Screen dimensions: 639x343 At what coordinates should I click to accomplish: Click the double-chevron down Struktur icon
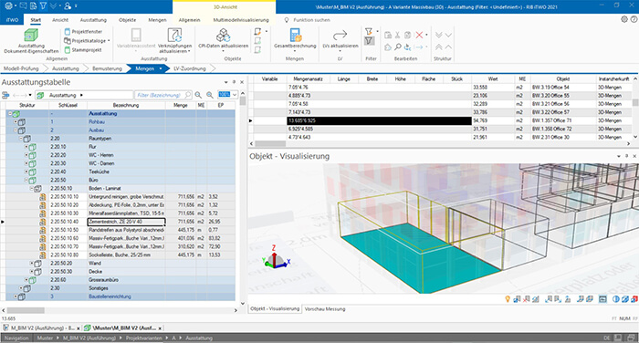438,35
